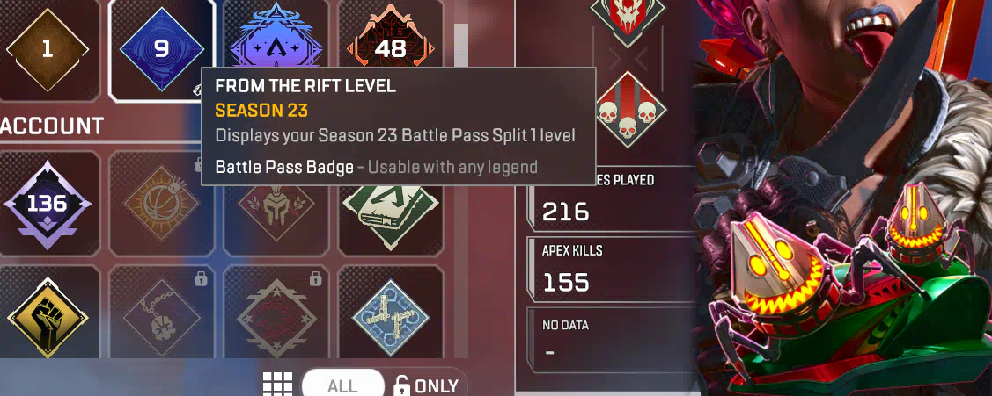Switch to grid view layout
Screen dimensions: 992x396
pos(278,384)
